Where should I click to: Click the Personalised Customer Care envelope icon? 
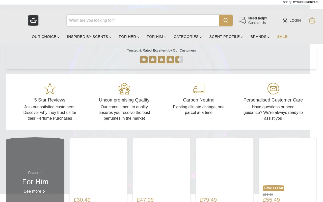273,89
